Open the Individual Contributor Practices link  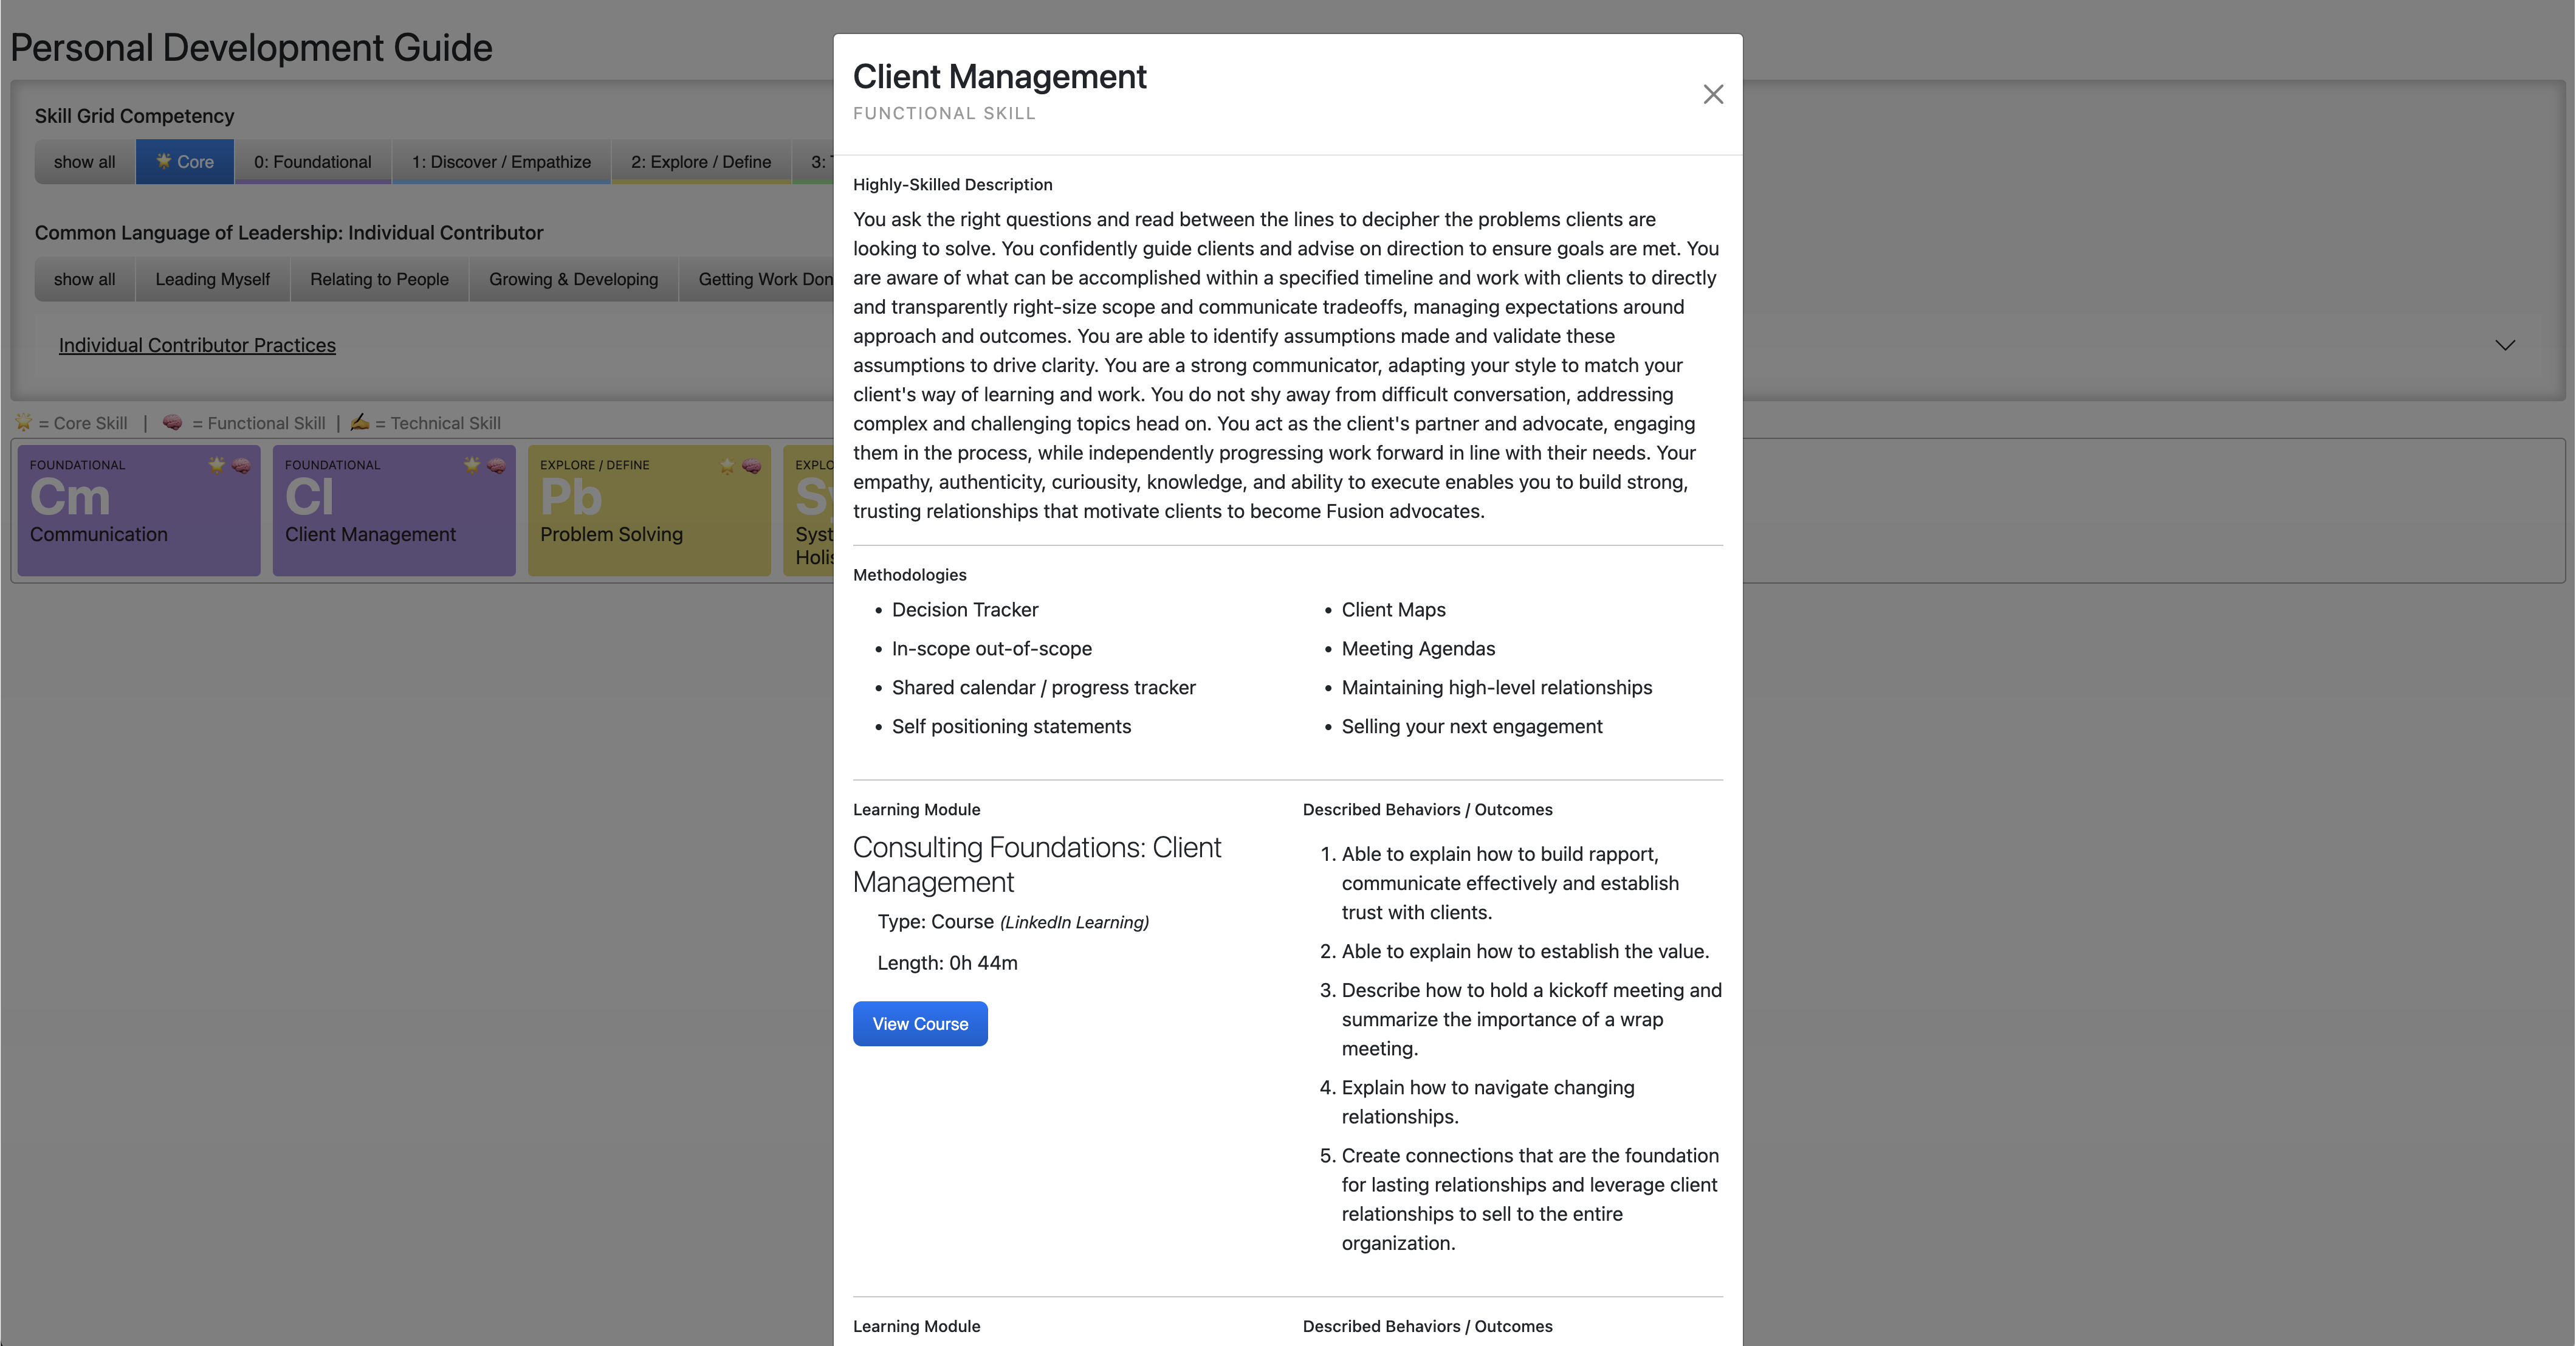tap(197, 345)
